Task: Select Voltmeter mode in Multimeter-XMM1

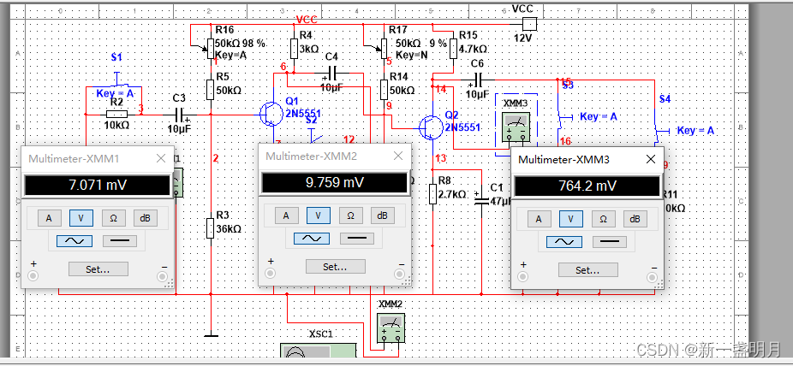Action: pos(80,218)
